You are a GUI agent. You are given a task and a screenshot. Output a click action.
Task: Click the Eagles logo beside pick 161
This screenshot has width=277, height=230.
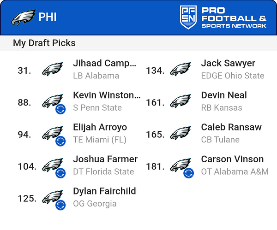181,101
